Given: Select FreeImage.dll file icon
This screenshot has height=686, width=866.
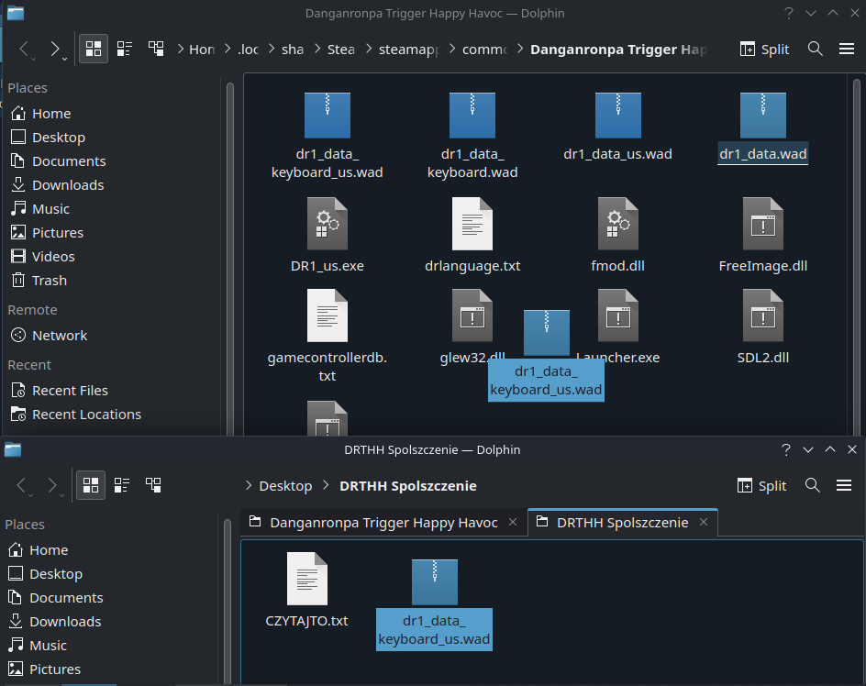Looking at the screenshot, I should point(762,224).
